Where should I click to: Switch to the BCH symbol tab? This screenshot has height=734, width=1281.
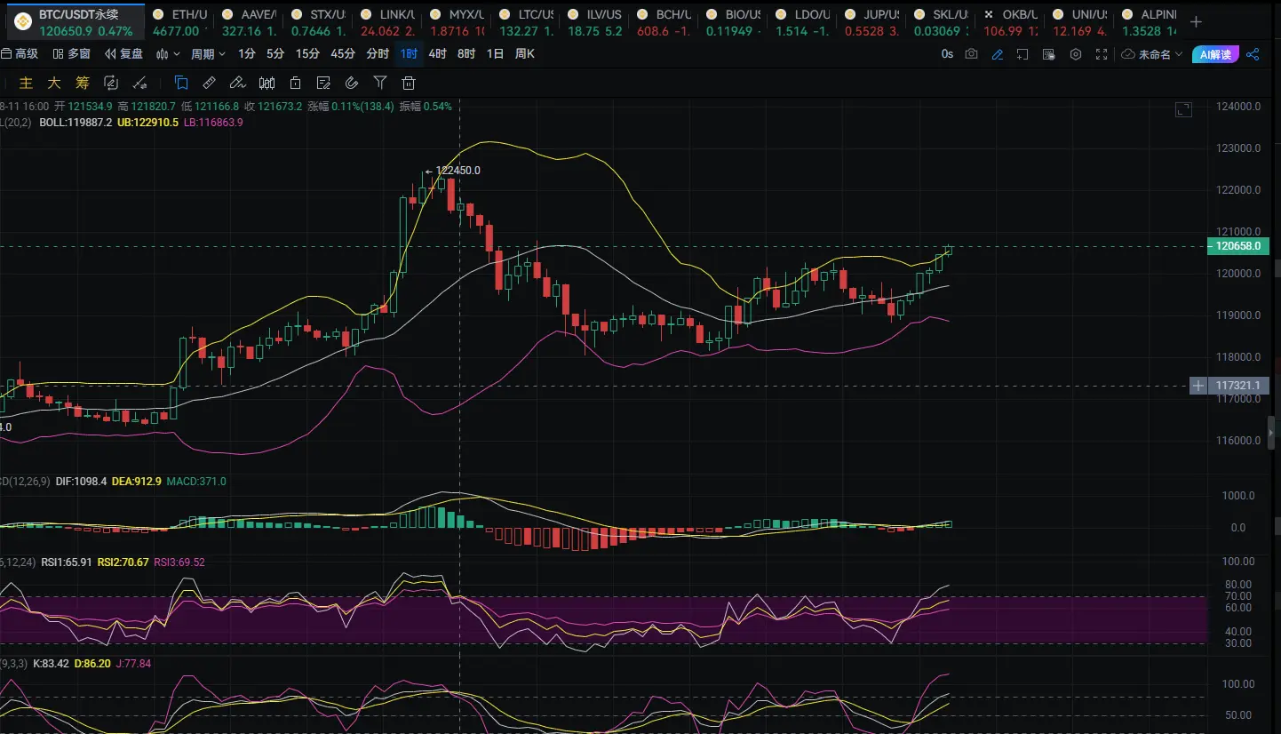click(x=664, y=22)
